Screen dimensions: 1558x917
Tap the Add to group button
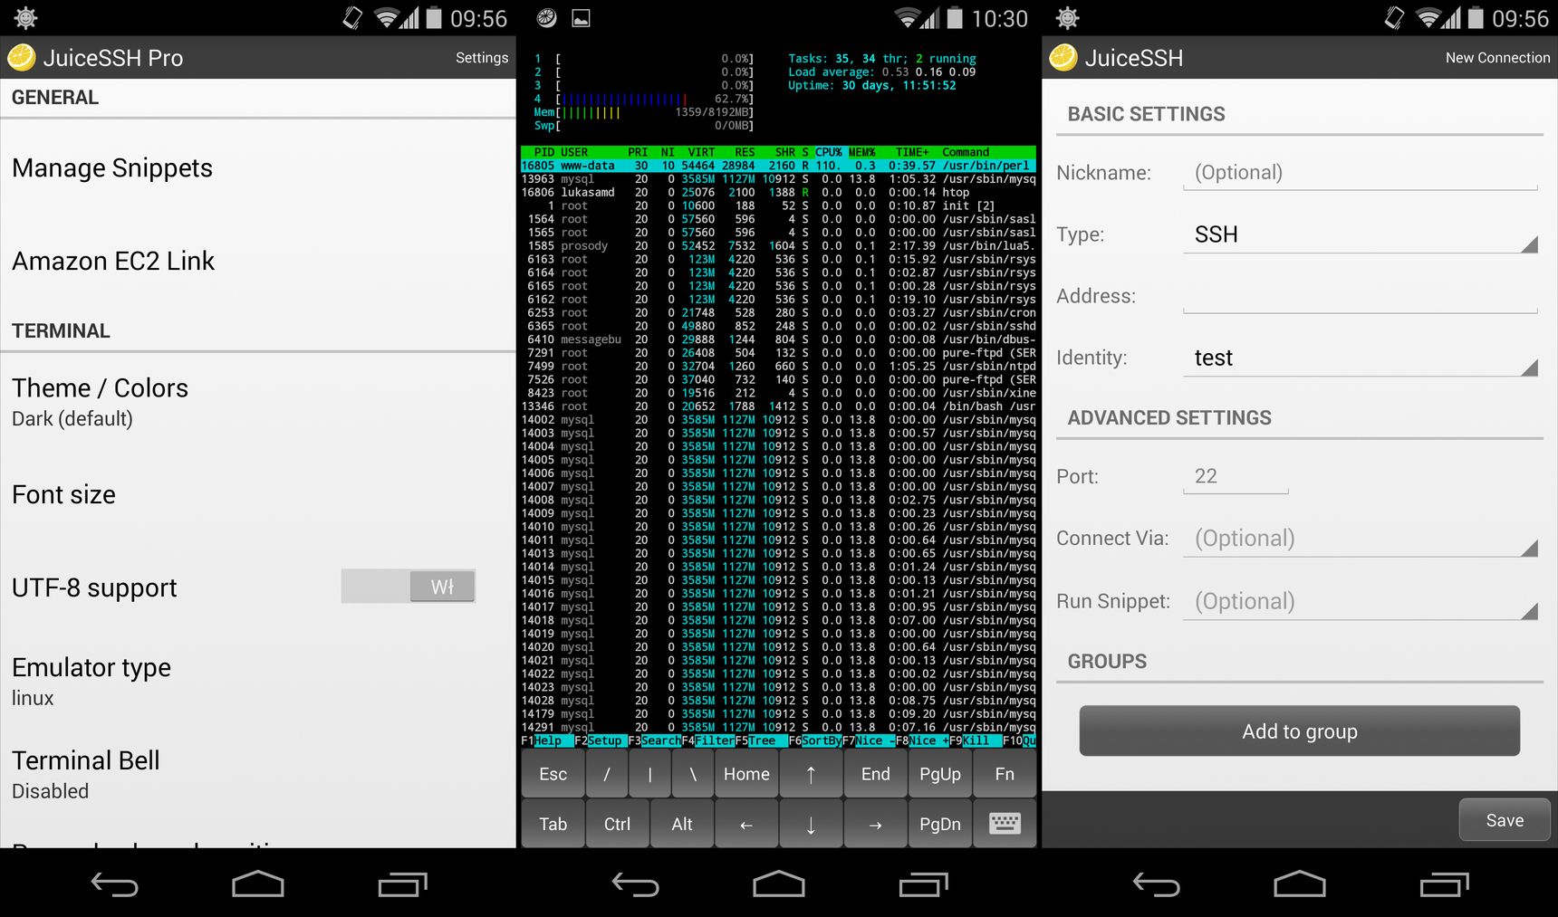click(x=1300, y=731)
